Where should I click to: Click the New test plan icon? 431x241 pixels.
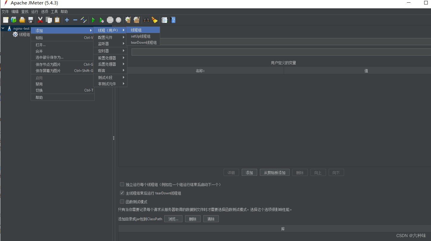[x=6, y=20]
